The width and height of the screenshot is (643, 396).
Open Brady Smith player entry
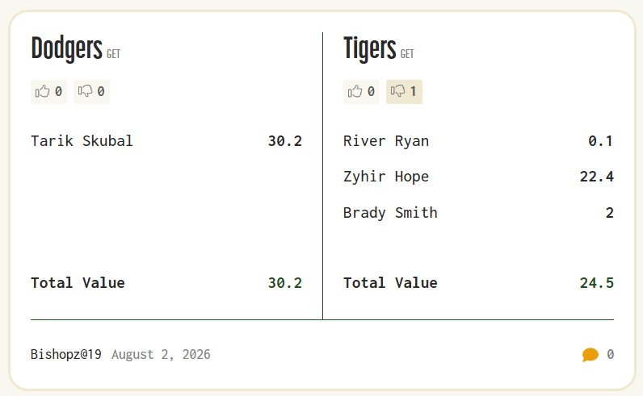point(390,213)
